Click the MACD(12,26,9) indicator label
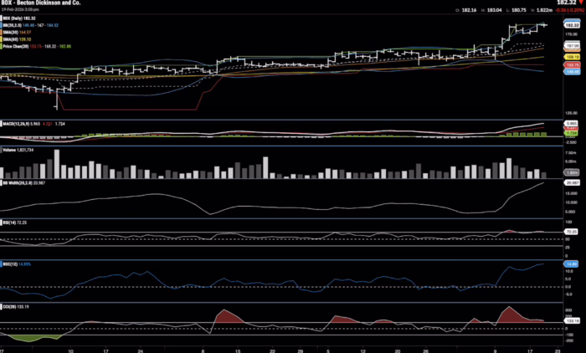This screenshot has width=586, height=353. pos(16,124)
